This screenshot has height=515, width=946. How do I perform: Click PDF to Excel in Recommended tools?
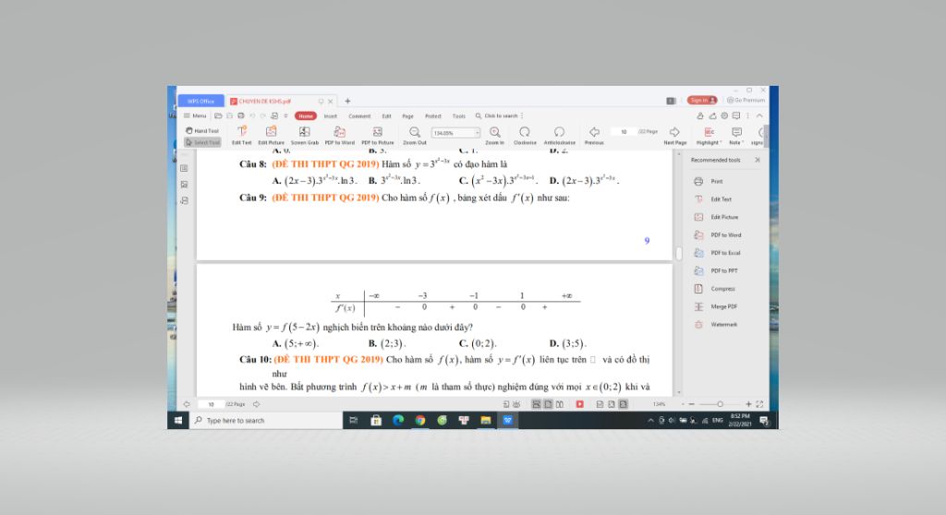tap(717, 253)
